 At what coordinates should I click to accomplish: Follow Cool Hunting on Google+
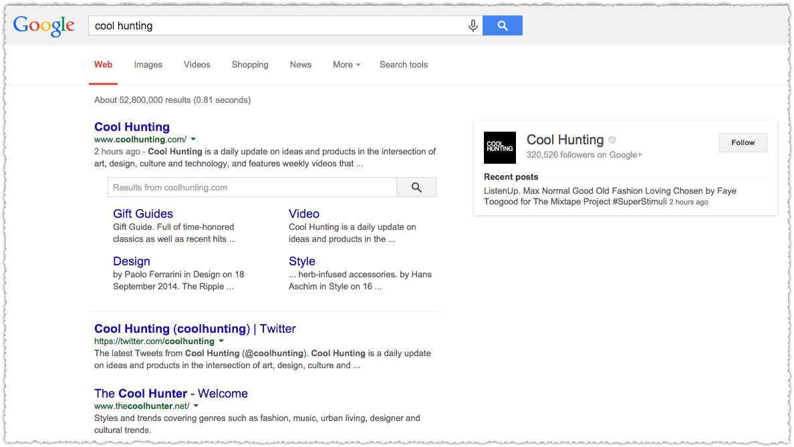pyautogui.click(x=743, y=143)
